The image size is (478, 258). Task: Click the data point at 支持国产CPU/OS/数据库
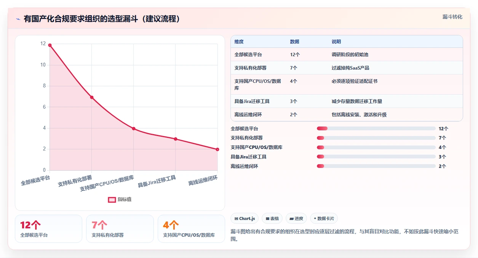pyautogui.click(x=134, y=128)
